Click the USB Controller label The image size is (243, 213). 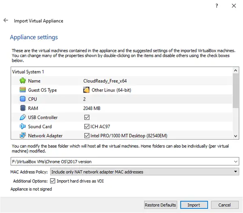[x=43, y=117]
